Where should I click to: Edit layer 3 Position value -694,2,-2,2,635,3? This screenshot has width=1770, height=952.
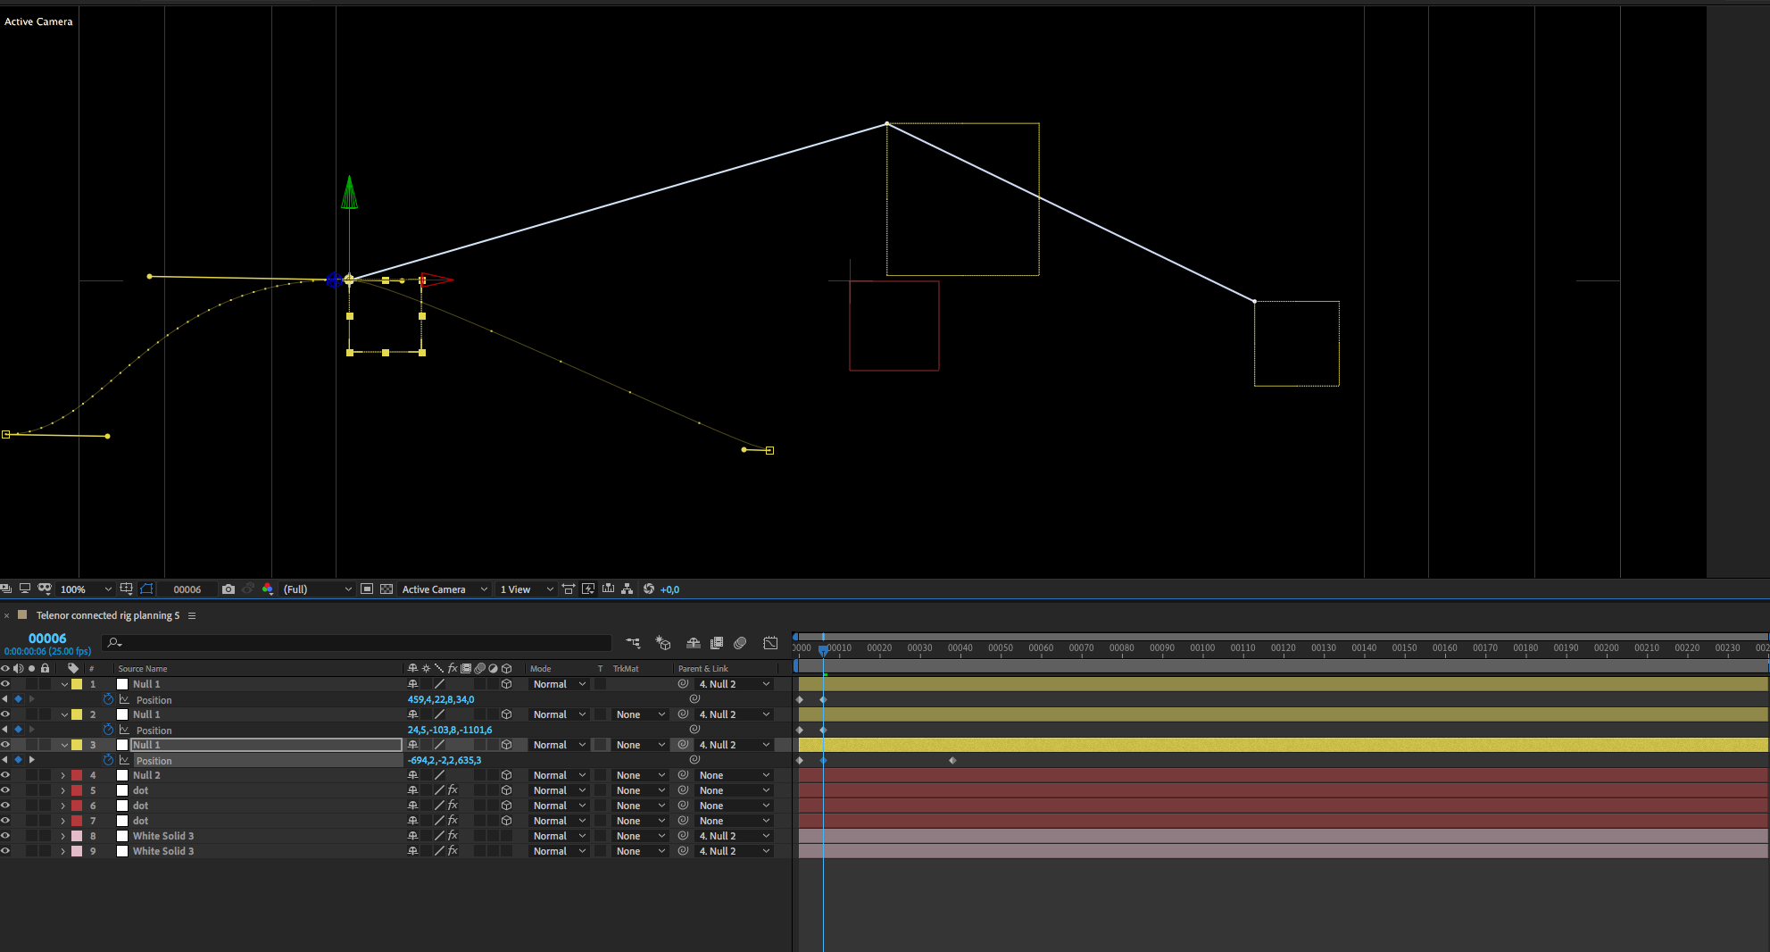pos(445,760)
